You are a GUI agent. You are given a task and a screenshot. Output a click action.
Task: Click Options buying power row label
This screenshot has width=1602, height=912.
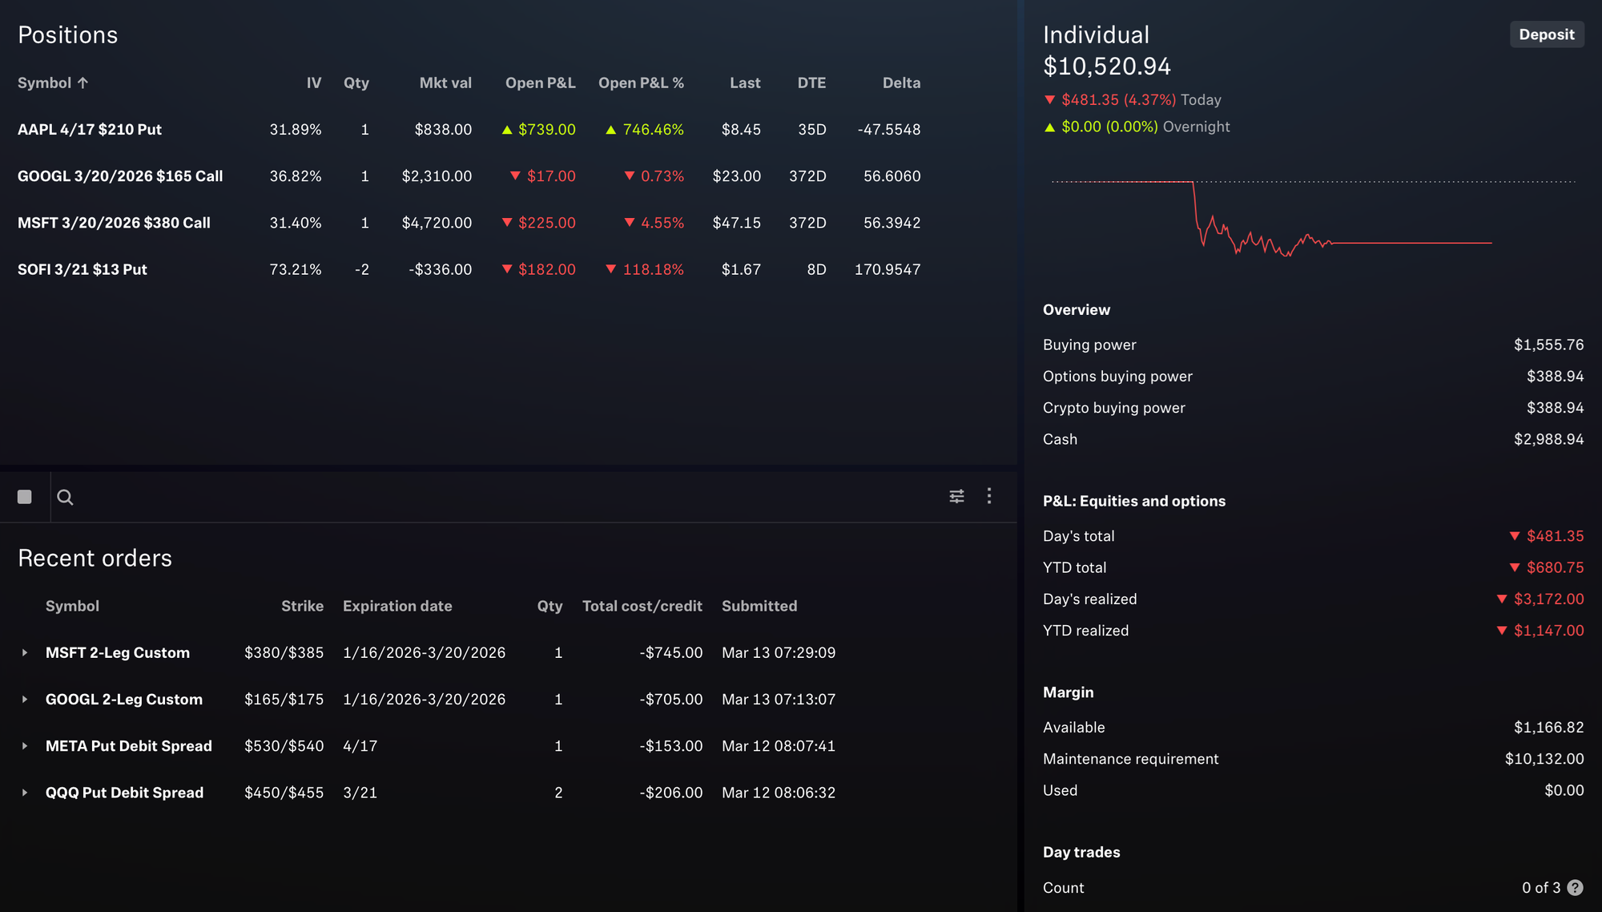coord(1117,376)
